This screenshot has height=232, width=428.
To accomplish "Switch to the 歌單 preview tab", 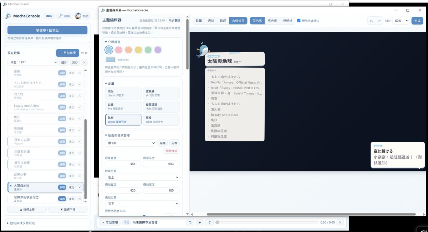I will (x=199, y=21).
